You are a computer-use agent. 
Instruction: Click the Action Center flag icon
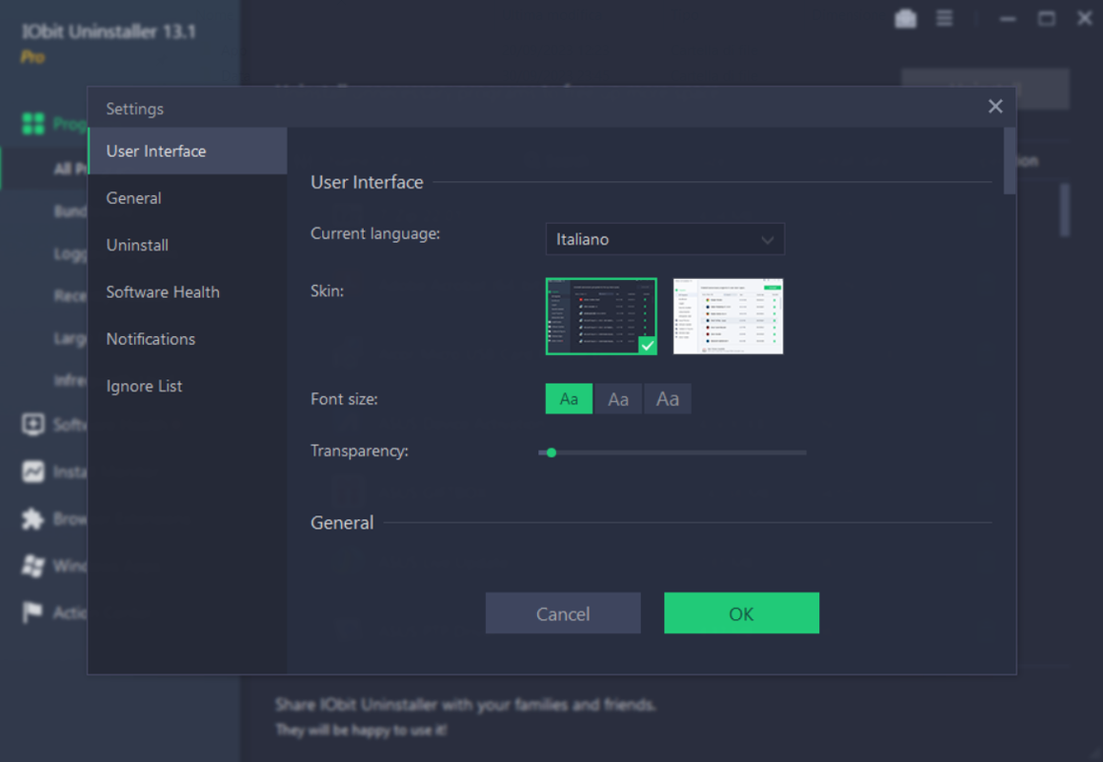[x=33, y=612]
